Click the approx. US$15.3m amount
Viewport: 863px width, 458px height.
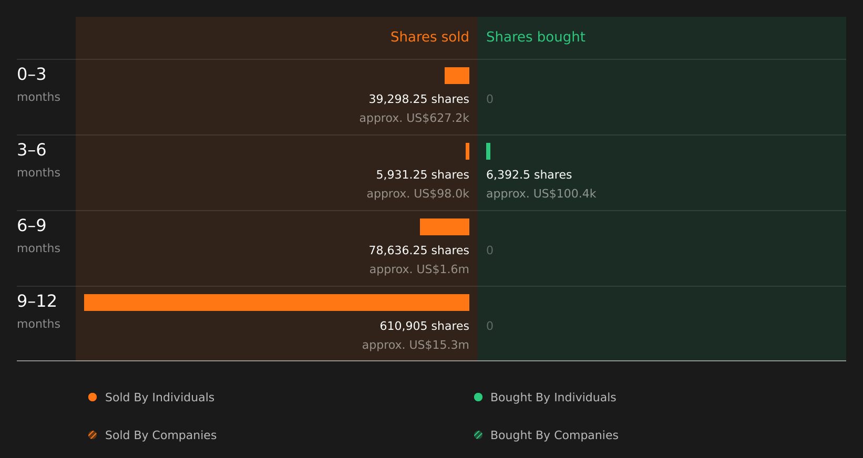coord(416,345)
